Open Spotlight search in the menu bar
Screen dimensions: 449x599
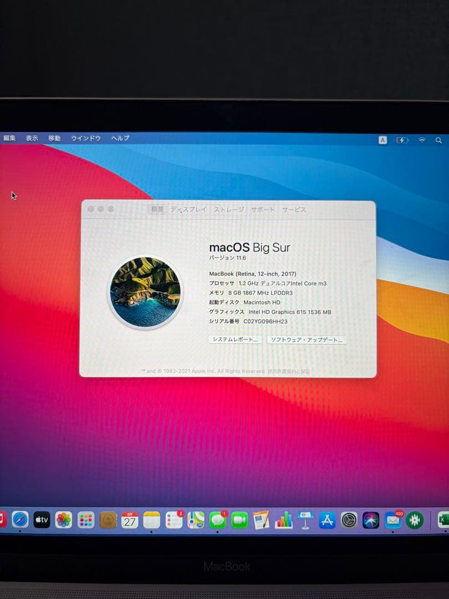tap(438, 140)
